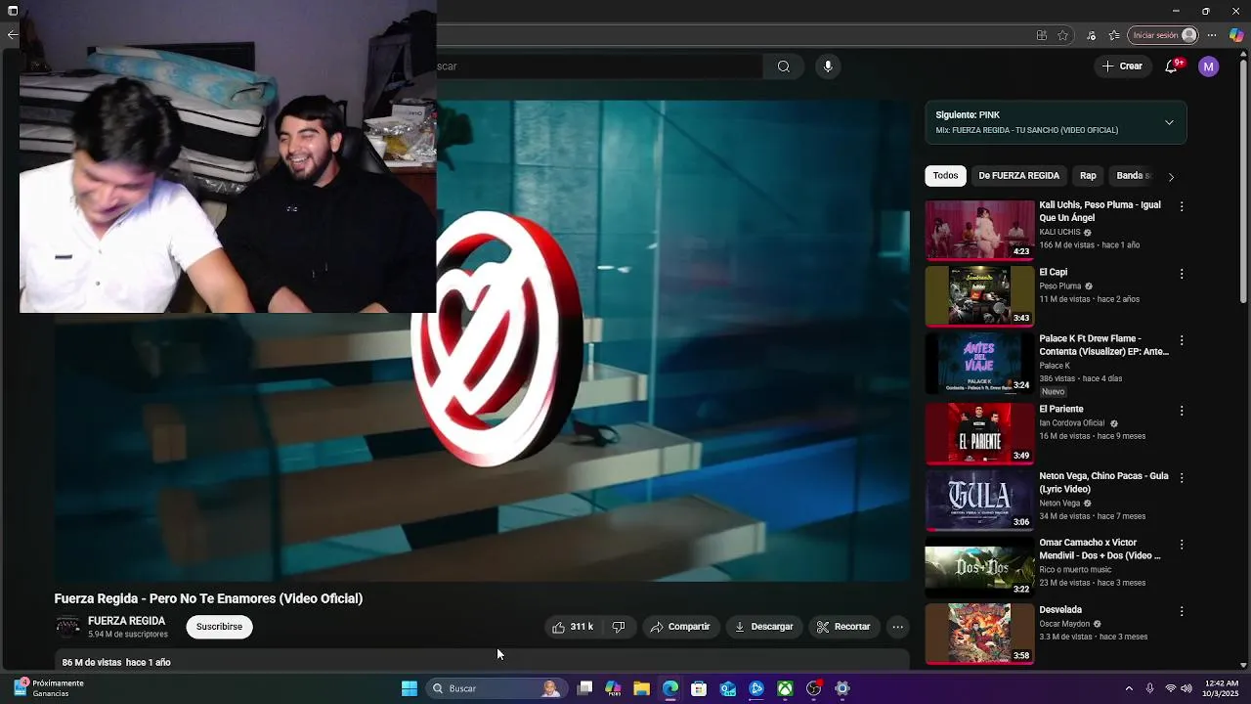
Task: Open more actions menu beside Recortar
Action: 897,627
